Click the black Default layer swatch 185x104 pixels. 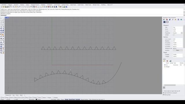tap(36, 99)
